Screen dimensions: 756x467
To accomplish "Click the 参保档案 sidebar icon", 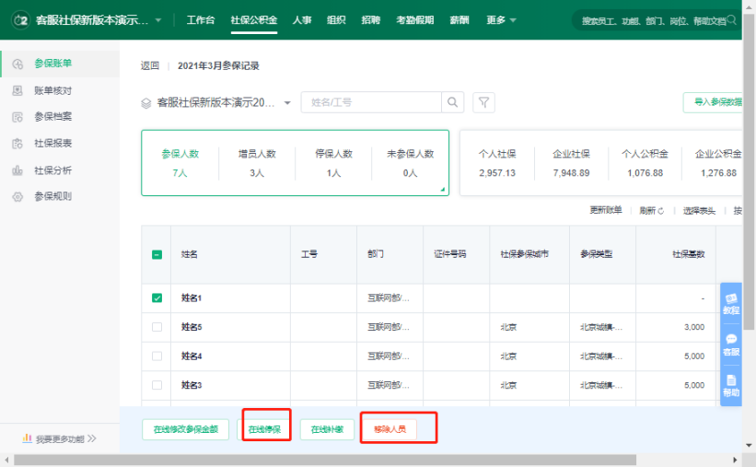I will click(17, 117).
